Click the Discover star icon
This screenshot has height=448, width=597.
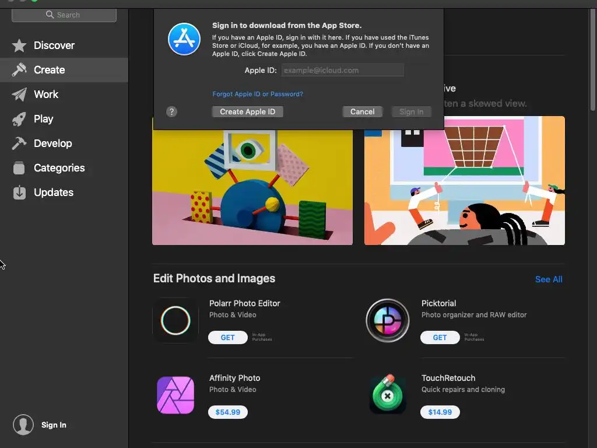19,45
